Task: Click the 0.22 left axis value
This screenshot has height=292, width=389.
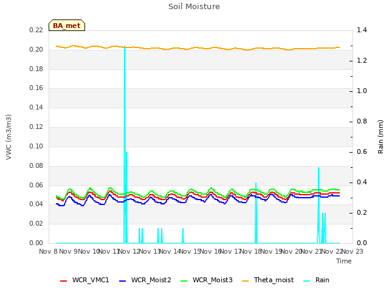Action: click(36, 30)
